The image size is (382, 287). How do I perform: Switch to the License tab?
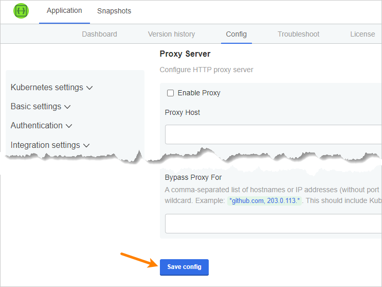tap(362, 34)
